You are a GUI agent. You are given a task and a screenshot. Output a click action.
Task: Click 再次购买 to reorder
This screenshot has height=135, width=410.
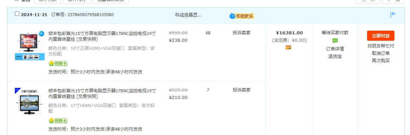click(381, 61)
